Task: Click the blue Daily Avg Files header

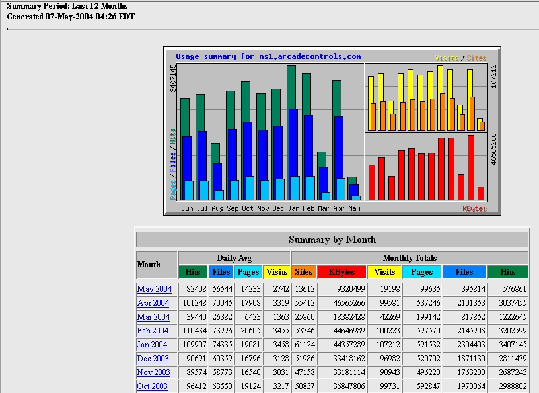Action: [221, 271]
